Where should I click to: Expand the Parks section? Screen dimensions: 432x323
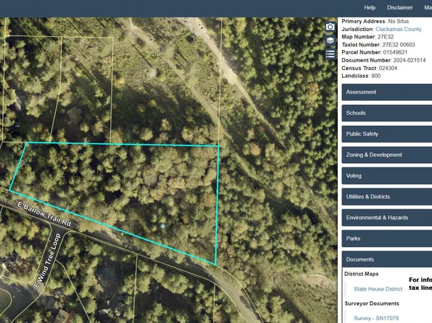click(387, 238)
